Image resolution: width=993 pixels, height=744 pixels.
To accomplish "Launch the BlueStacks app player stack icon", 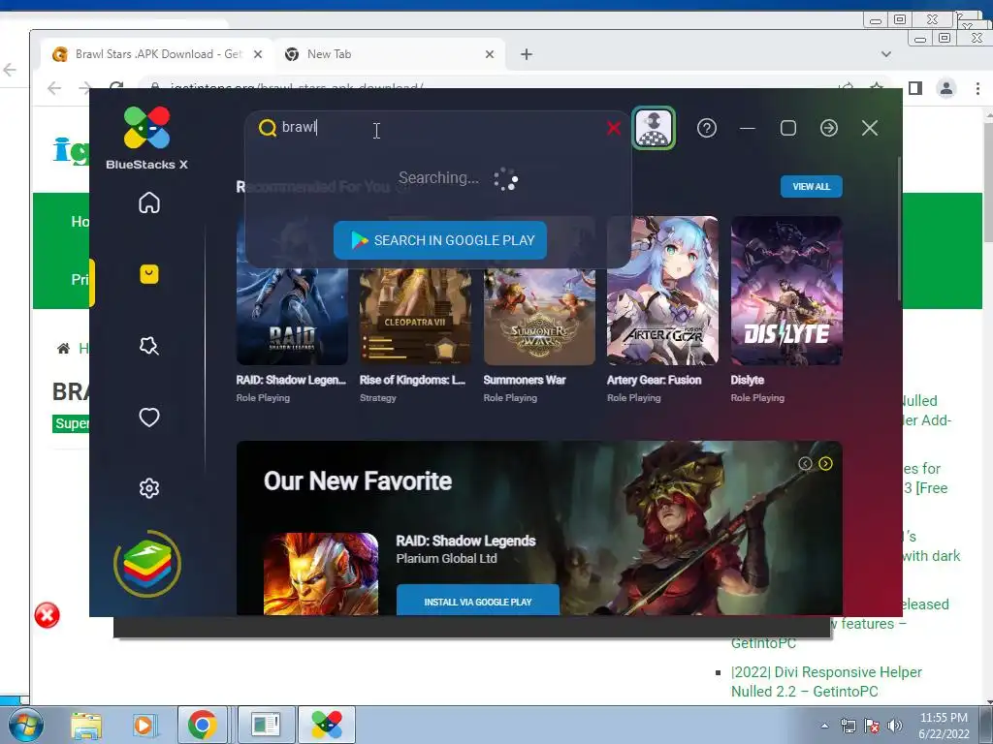I will [147, 564].
